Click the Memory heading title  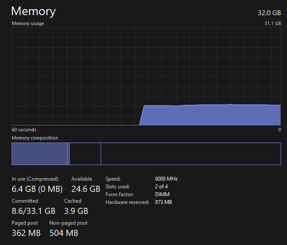pos(33,11)
